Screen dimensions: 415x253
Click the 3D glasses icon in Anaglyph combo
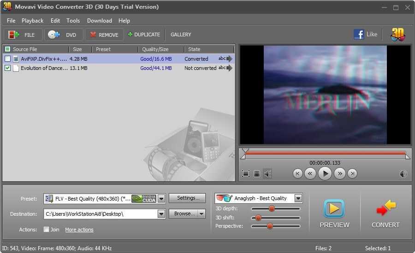(x=224, y=198)
